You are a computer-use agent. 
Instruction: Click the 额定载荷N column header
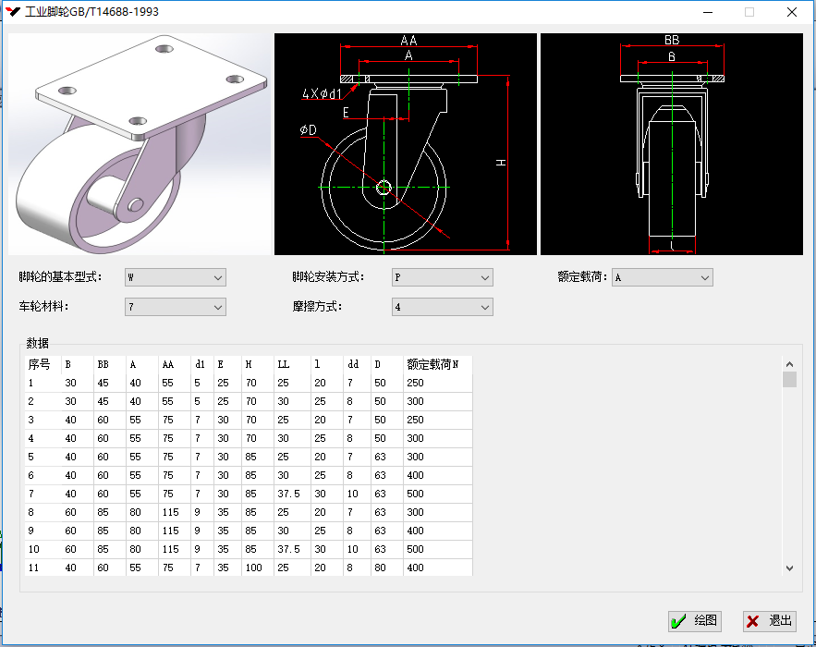point(436,364)
